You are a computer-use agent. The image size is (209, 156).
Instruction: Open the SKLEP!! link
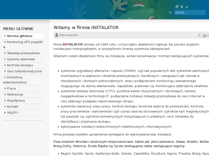[x=23, y=112]
